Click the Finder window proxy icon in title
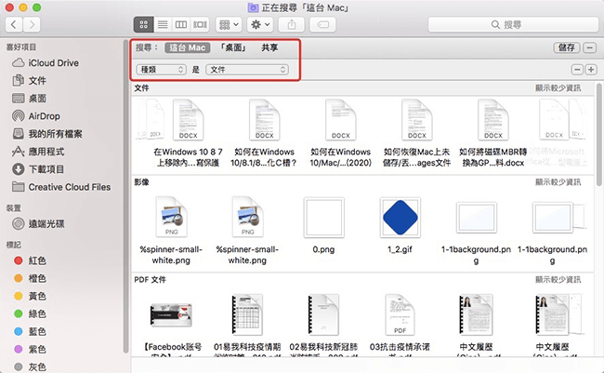The width and height of the screenshot is (604, 373). coord(253,7)
